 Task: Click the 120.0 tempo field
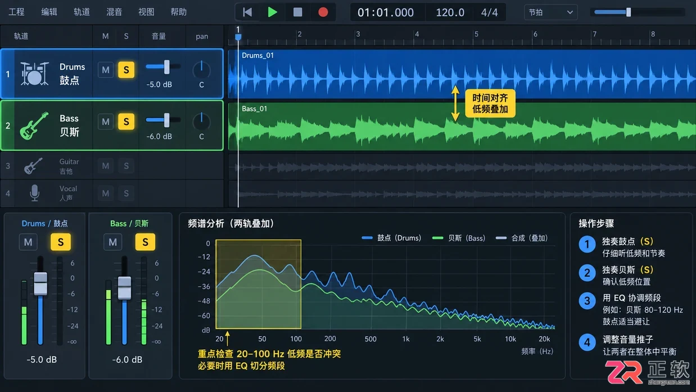(450, 12)
